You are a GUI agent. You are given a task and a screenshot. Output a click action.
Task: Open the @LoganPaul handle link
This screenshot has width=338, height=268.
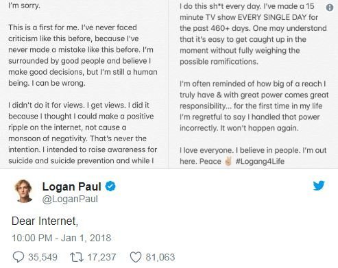click(x=70, y=199)
